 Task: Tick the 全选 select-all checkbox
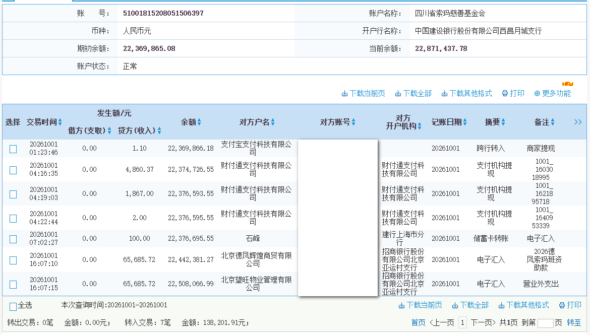(x=13, y=306)
